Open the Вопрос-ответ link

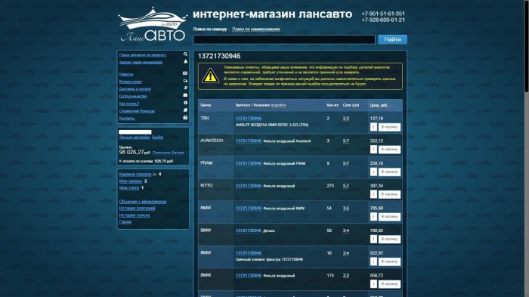[x=130, y=82]
